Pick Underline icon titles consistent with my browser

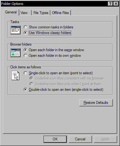click(67, 78)
